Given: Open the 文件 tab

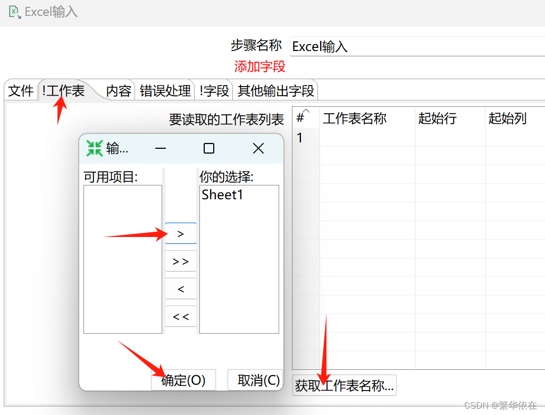Looking at the screenshot, I should [x=21, y=91].
